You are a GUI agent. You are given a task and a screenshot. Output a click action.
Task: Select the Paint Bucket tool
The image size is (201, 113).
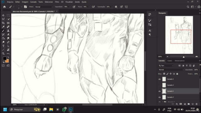coord(3,38)
